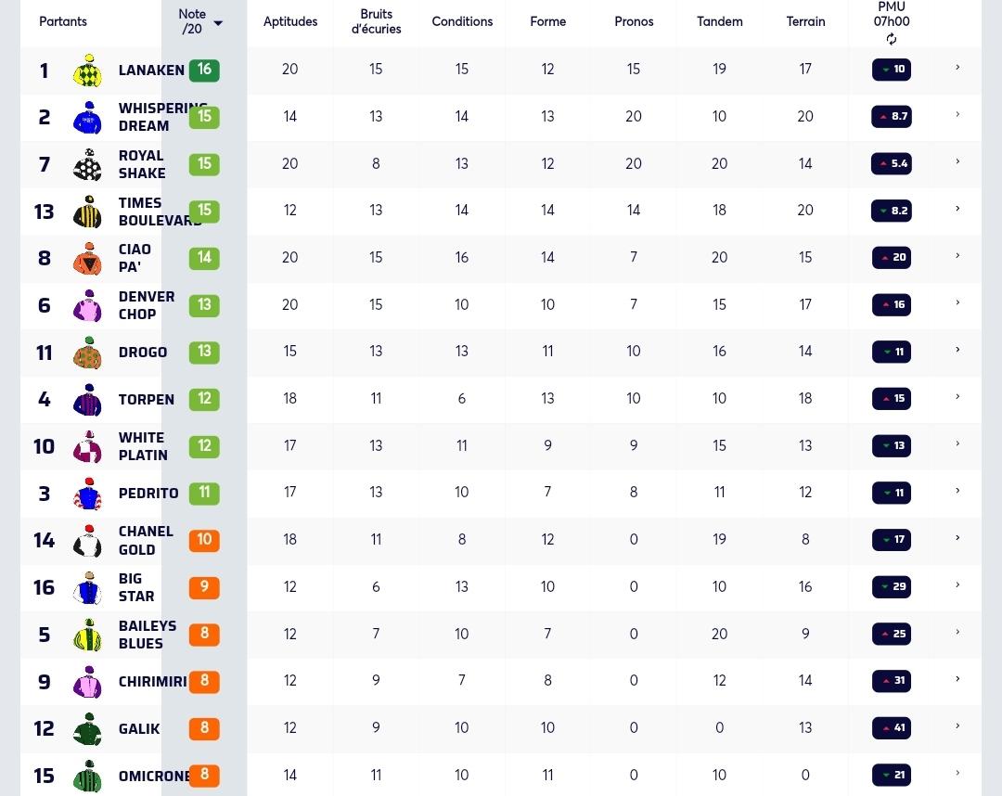
Task: Click Lanaken's yellow-green diamond jockey silk icon
Action: coord(87,71)
